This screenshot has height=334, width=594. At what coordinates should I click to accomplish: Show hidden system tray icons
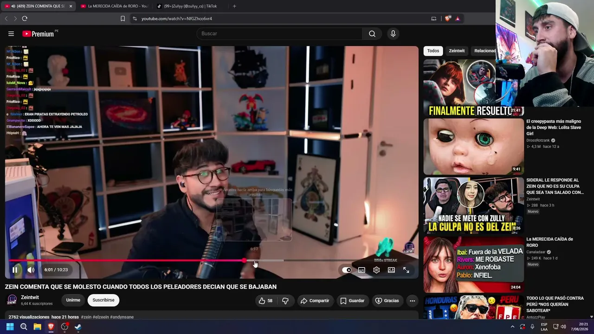[512, 327]
